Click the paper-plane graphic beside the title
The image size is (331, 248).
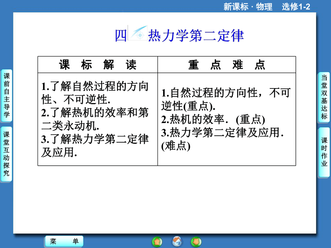[138, 33]
